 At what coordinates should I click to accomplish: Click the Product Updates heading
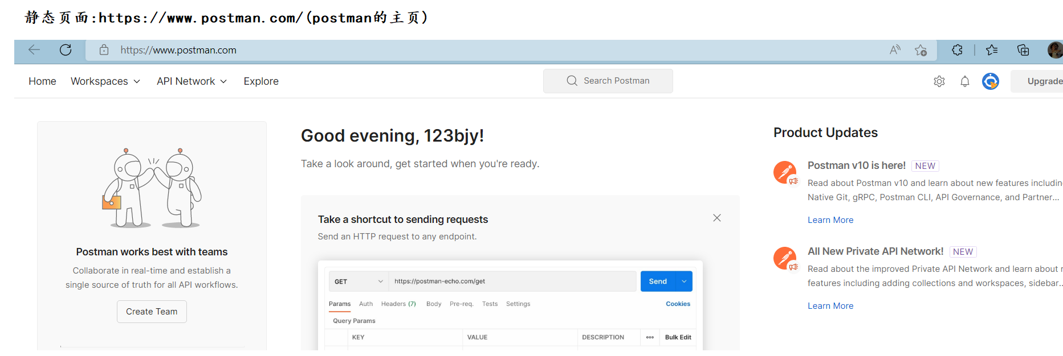pos(825,133)
